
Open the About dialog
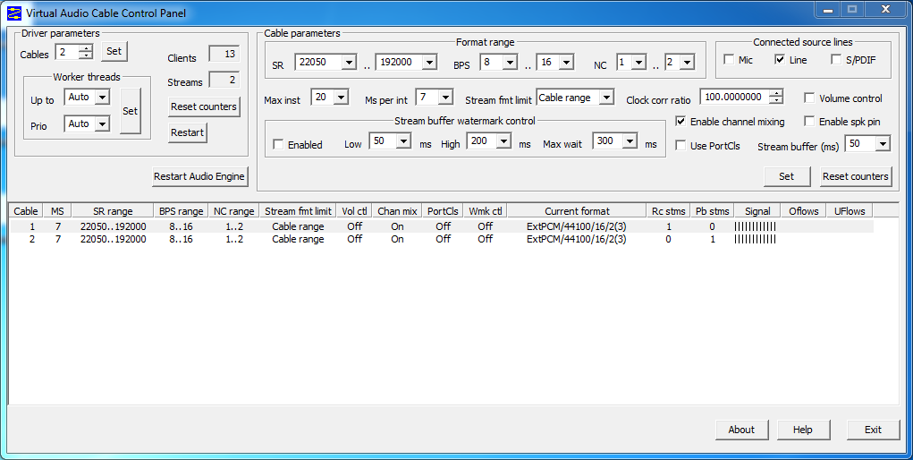click(741, 430)
